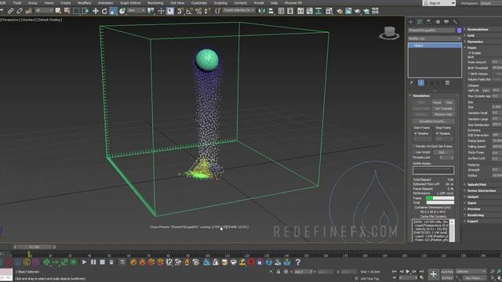Click the Mirror tool icon

click(x=262, y=11)
